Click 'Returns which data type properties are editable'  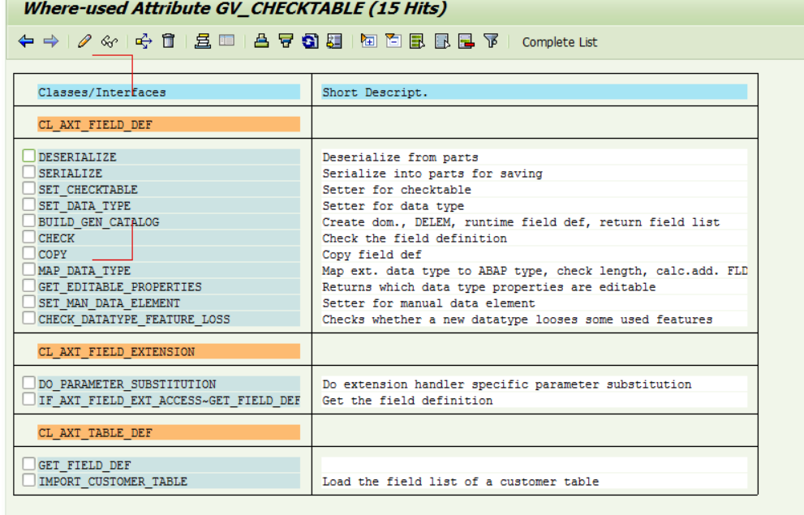point(488,287)
